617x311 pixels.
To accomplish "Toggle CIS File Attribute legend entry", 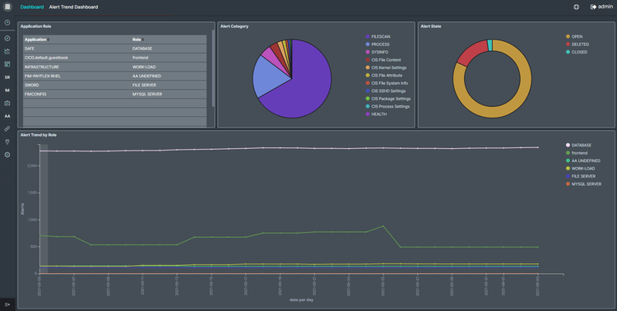I will pos(384,75).
